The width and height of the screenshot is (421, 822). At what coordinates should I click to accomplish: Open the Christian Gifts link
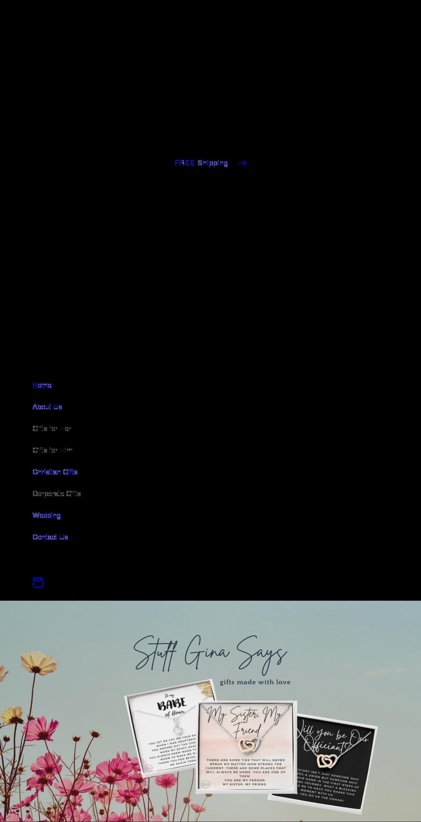click(55, 472)
